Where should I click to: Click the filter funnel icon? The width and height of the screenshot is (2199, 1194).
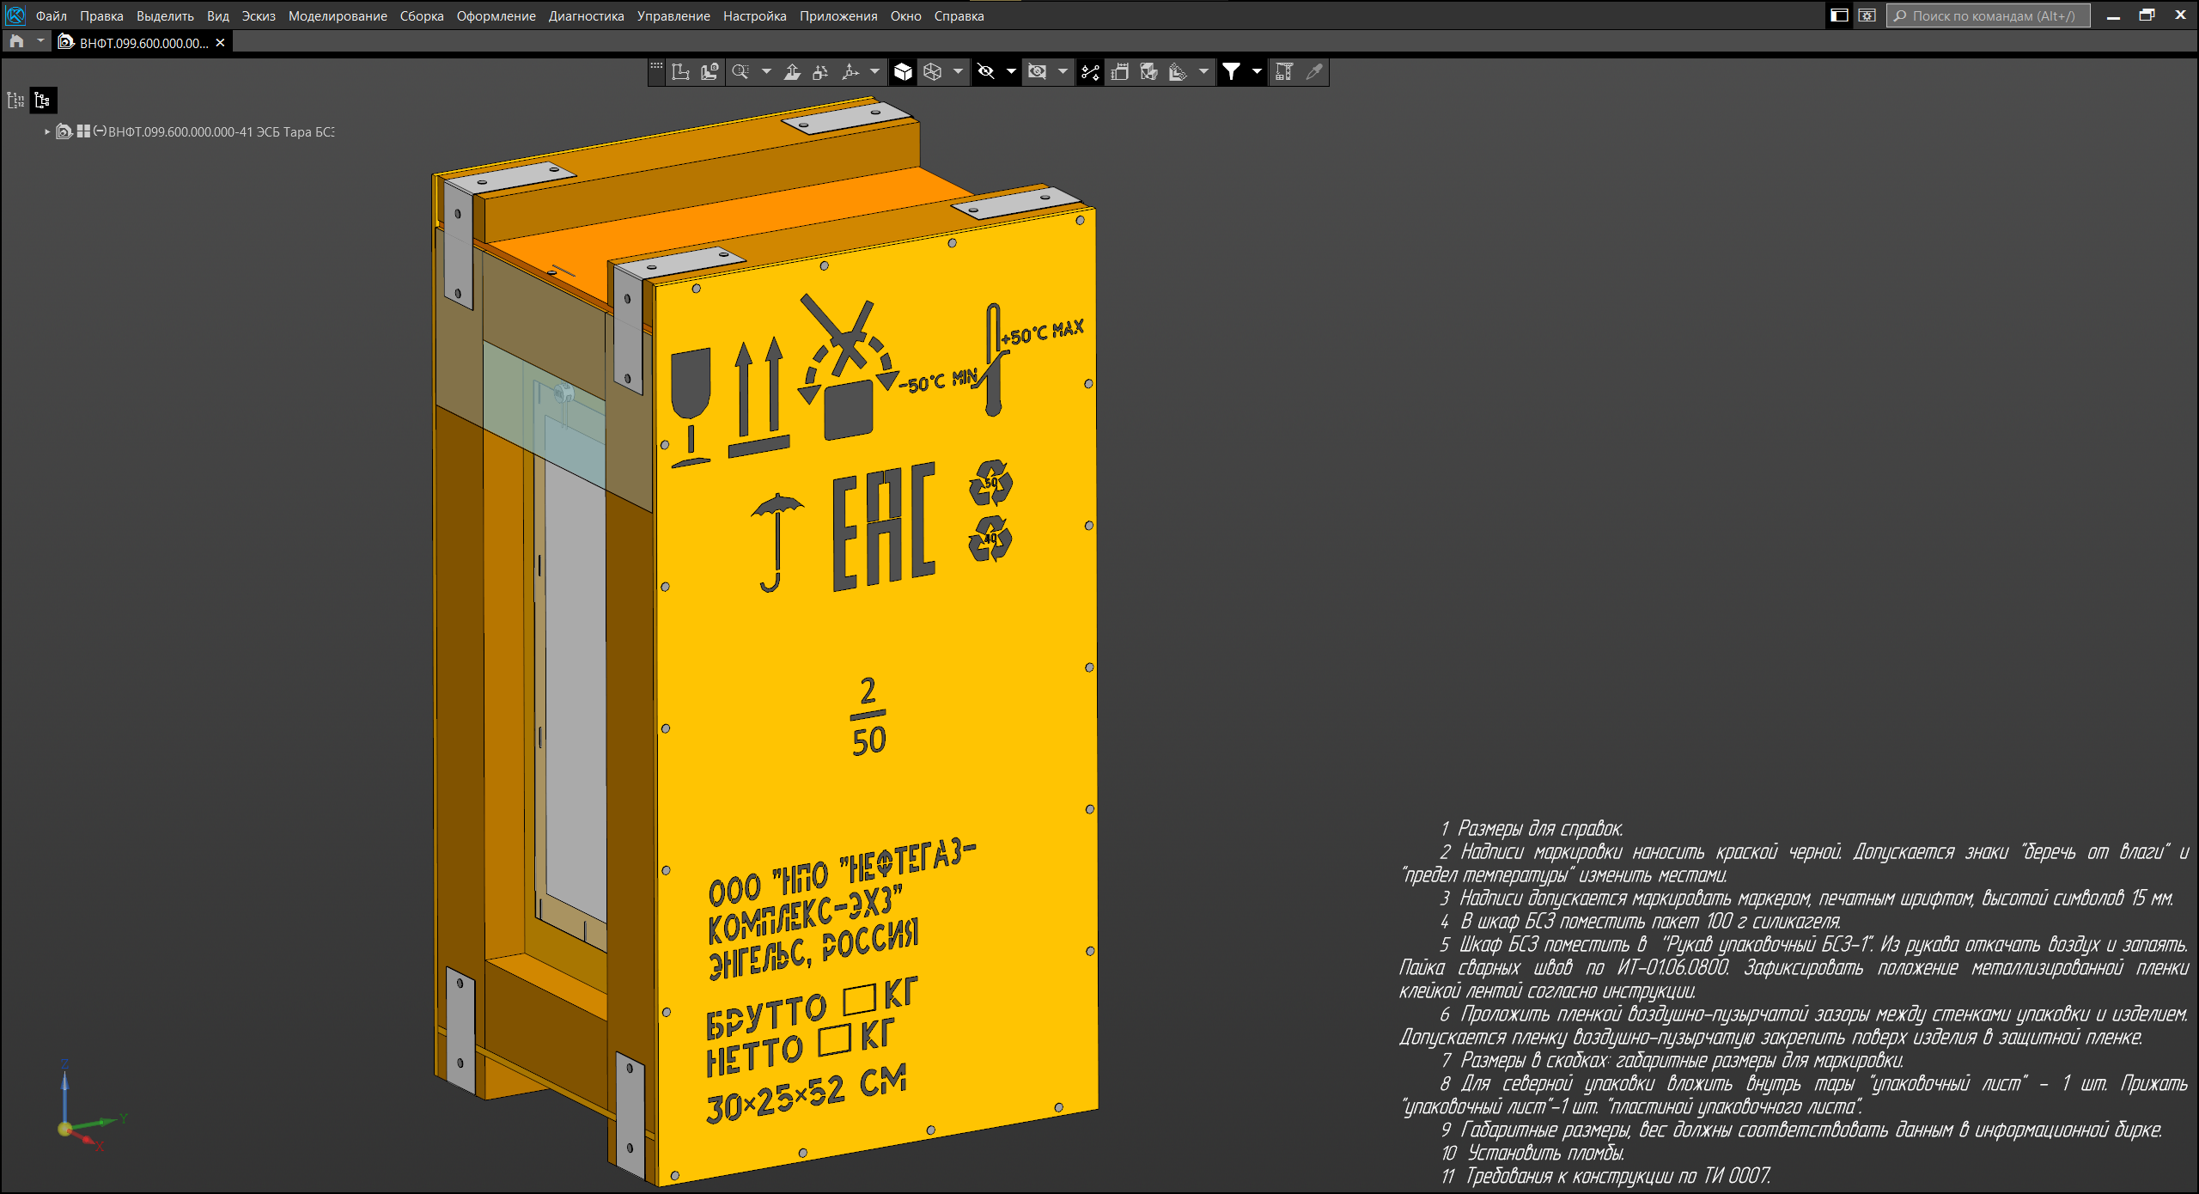1231,72
